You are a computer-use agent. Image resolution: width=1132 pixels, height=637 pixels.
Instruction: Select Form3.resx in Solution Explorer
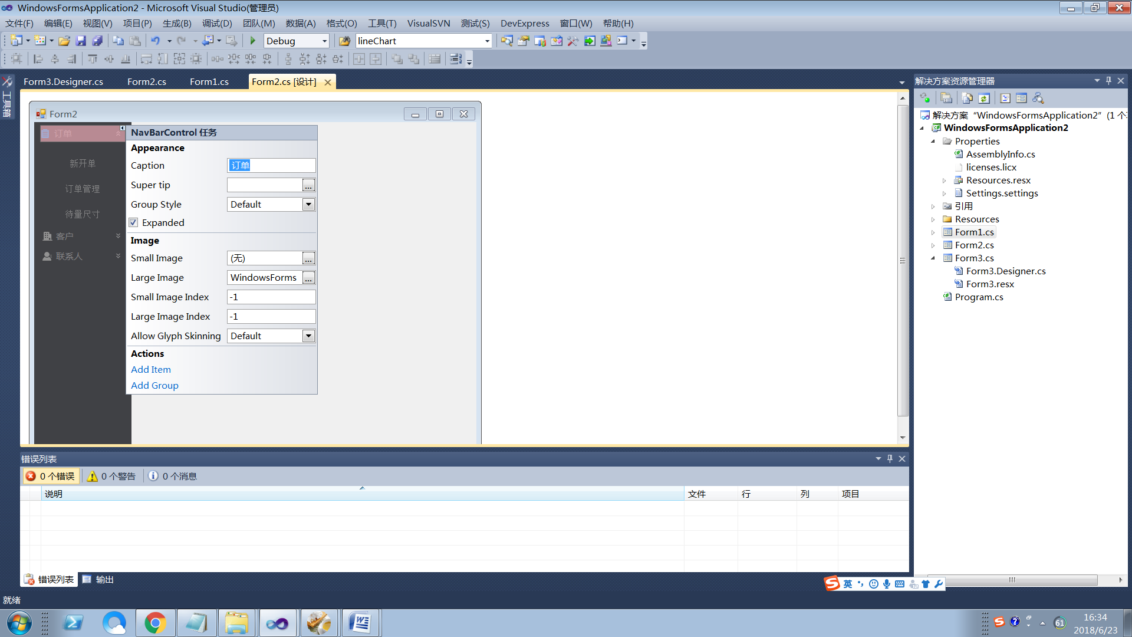pos(990,284)
